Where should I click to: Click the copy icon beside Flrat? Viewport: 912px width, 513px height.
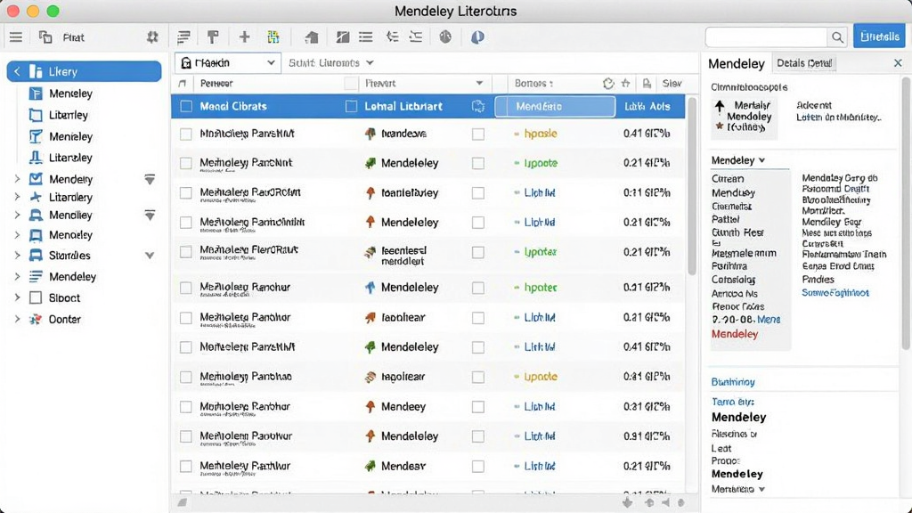pyautogui.click(x=45, y=37)
